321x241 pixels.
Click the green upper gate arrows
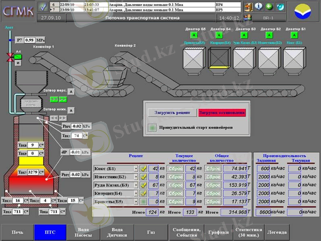pos(58,100)
